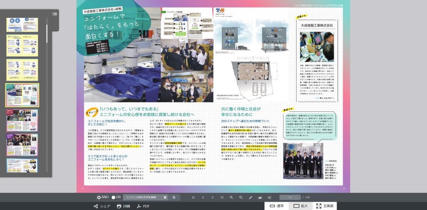The width and height of the screenshot is (427, 210).
Task: Zoom out of the page
Action: click(x=241, y=198)
